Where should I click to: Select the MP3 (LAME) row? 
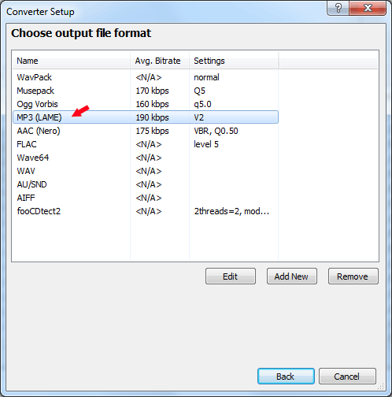pos(146,117)
